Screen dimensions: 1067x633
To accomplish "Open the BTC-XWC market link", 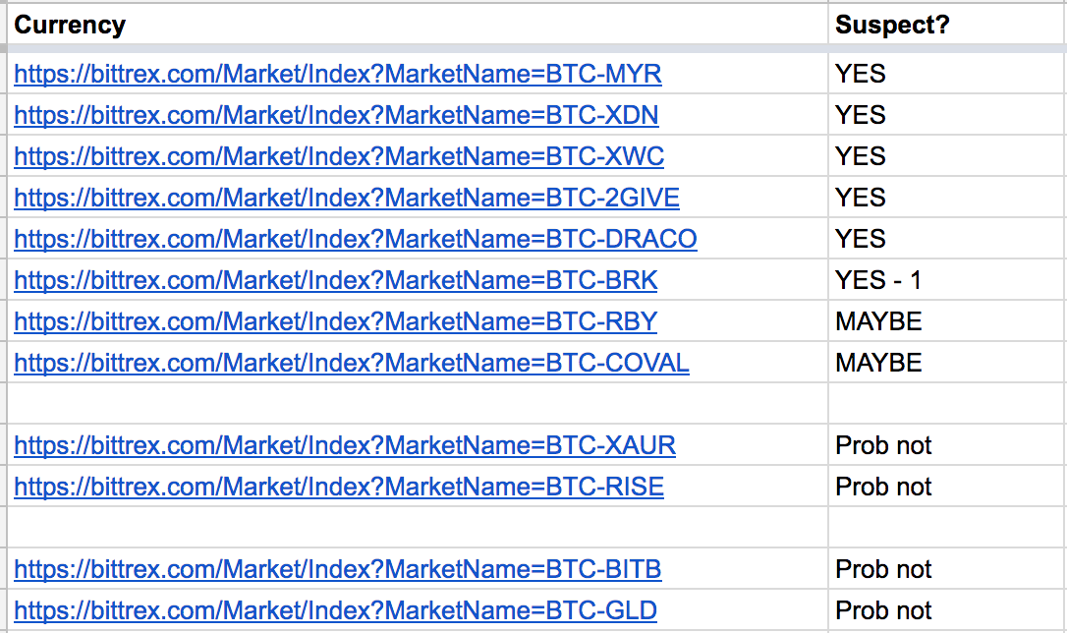I will [x=339, y=156].
